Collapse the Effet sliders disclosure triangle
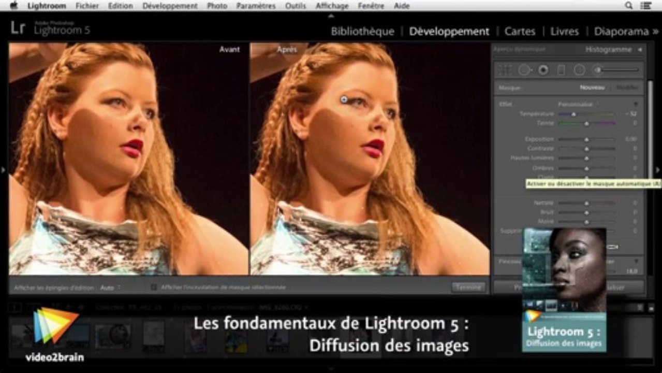 coord(636,104)
